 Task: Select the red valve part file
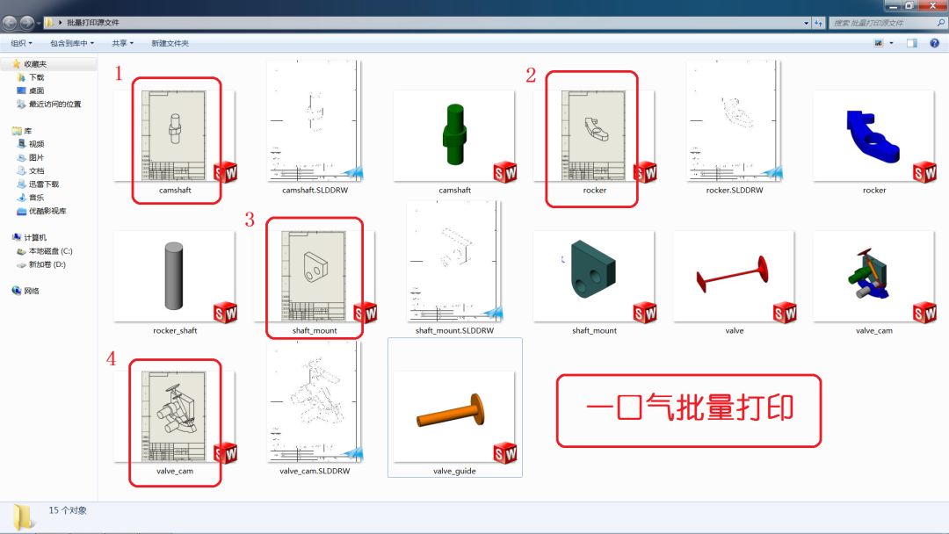pos(734,277)
